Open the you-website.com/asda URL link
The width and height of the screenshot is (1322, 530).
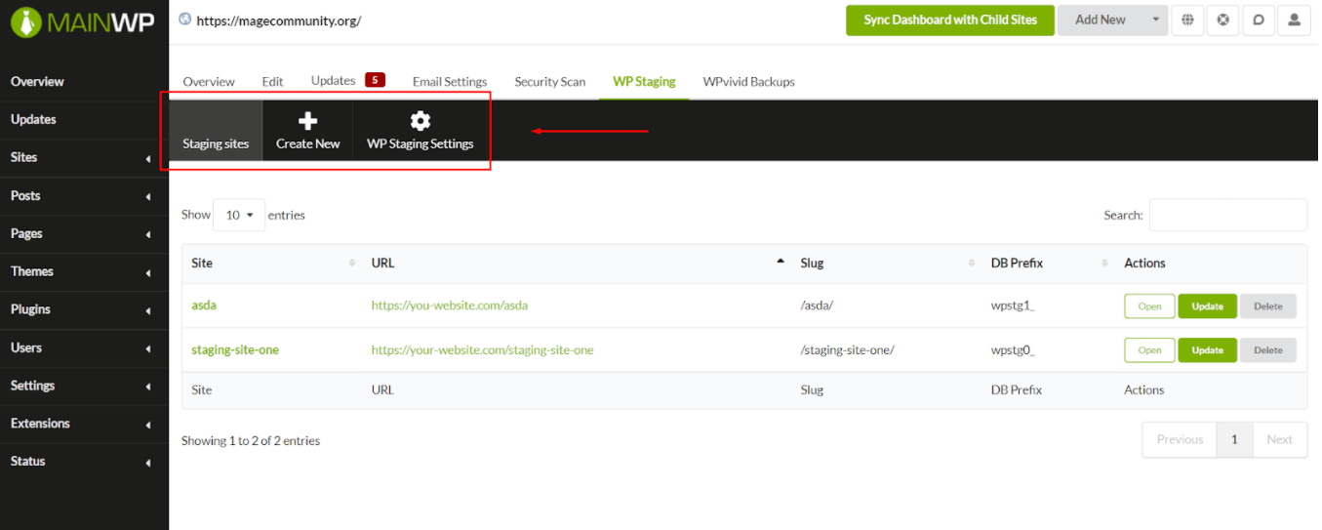point(450,306)
